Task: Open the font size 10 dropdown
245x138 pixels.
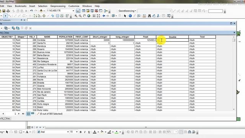Action: pos(77,132)
